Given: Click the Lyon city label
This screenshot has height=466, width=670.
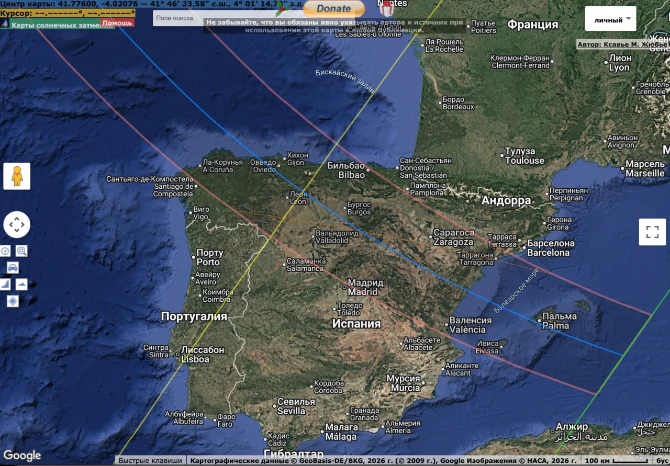Looking at the screenshot, I should [x=620, y=63].
